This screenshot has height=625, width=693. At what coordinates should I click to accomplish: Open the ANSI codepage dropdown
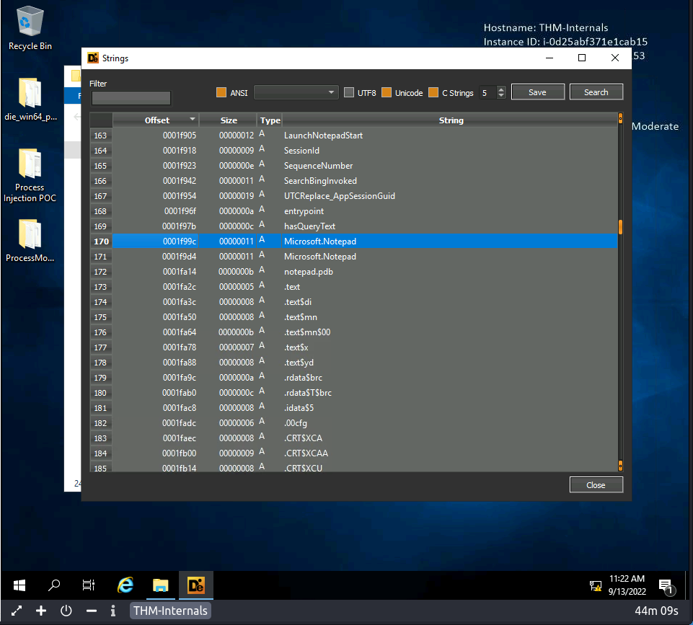tap(296, 92)
